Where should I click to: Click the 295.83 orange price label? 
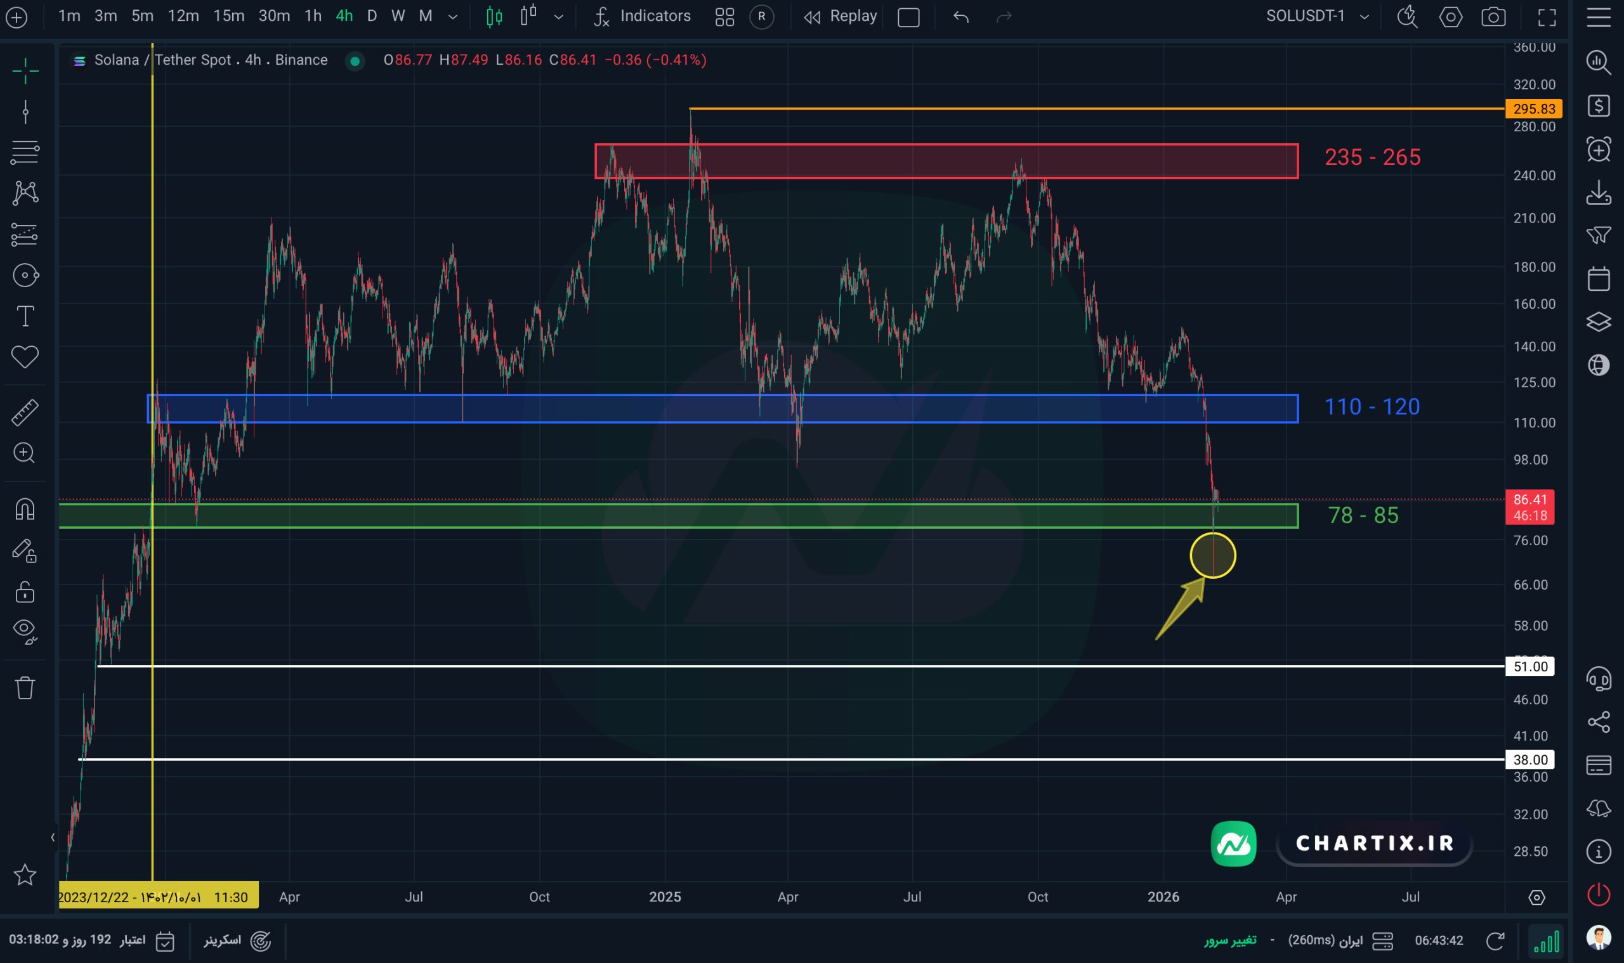coord(1533,109)
